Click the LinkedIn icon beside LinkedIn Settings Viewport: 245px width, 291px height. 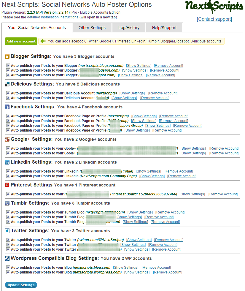7,162
